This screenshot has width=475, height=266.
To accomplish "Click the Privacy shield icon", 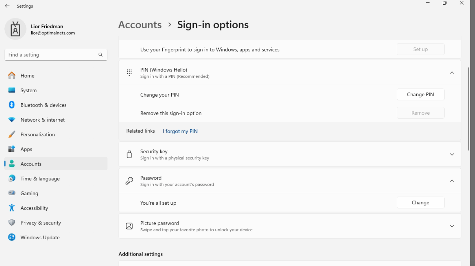I will click(x=12, y=222).
